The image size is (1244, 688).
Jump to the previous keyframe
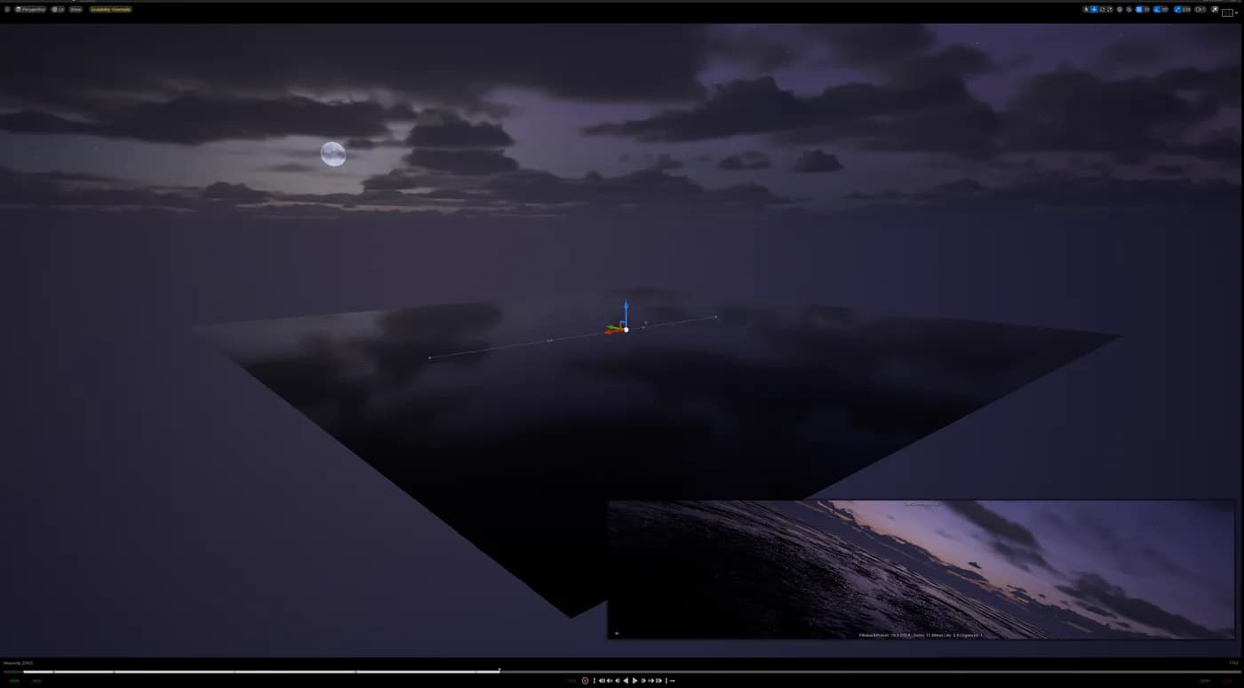pos(610,680)
